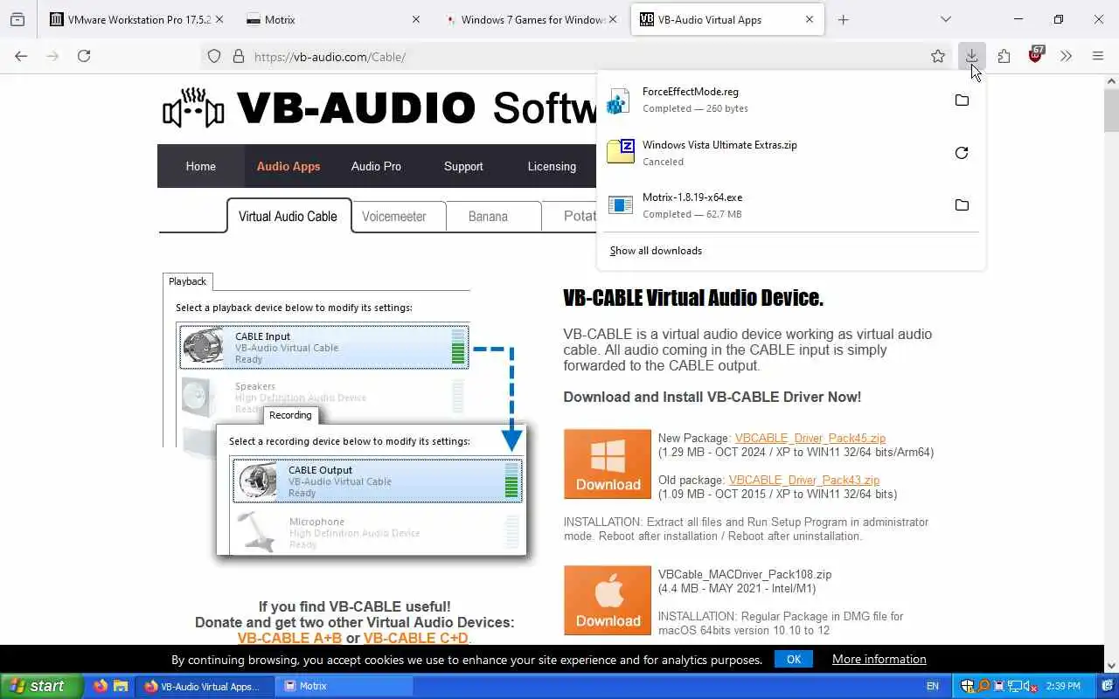Bookmark this page with the star icon
This screenshot has width=1119, height=699.
(938, 56)
